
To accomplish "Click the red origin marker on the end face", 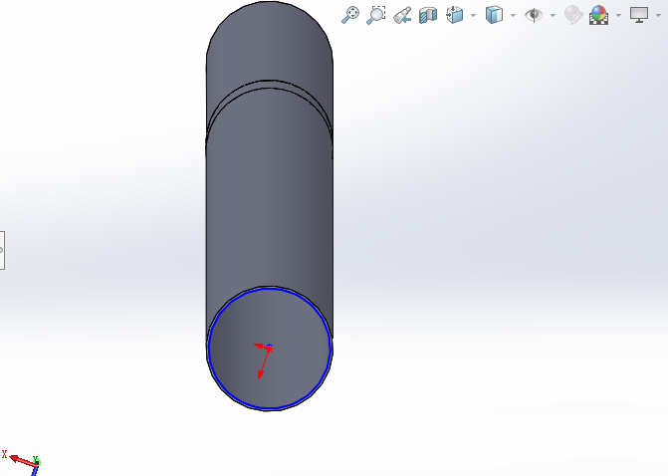I will pyautogui.click(x=269, y=349).
